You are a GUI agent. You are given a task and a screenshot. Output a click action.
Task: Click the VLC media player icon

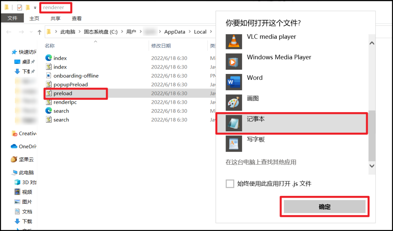(x=234, y=41)
